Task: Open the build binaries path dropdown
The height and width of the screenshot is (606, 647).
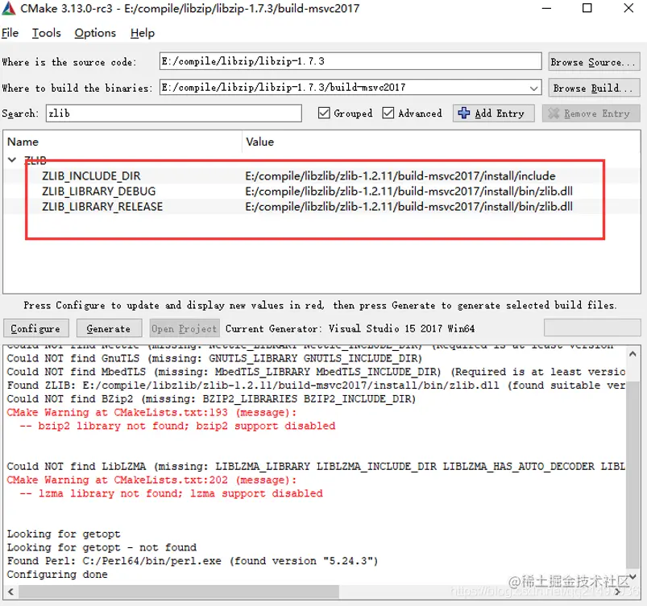Action: tap(533, 88)
